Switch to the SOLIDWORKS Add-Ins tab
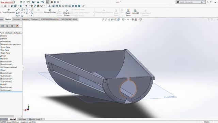The image size is (218, 123). [x=50, y=19]
